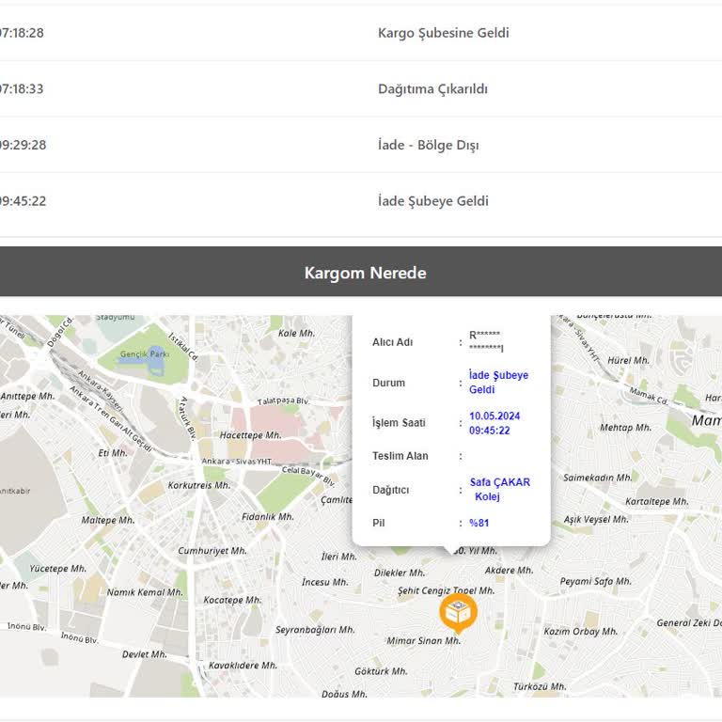Click the battery percentage %81 value
Viewport: 722px width, 722px height.
[x=479, y=524]
